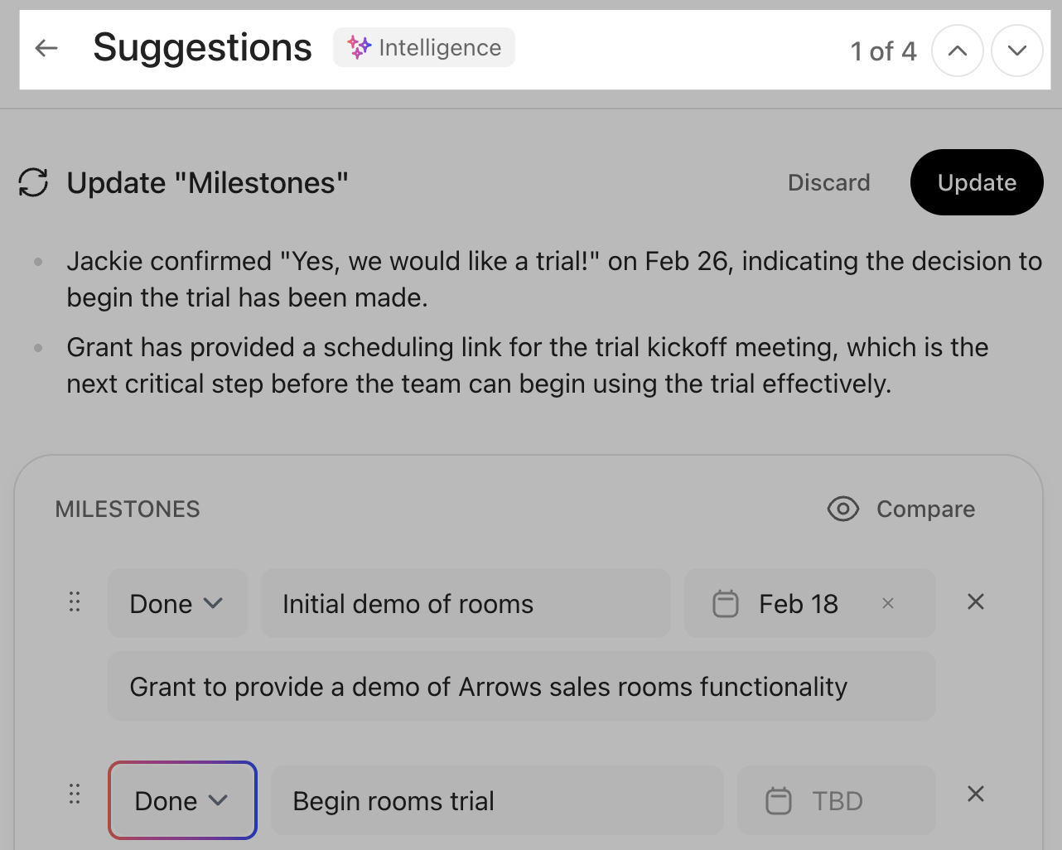1062x850 pixels.
Task: Toggle Compare view with eye icon
Action: pos(901,509)
